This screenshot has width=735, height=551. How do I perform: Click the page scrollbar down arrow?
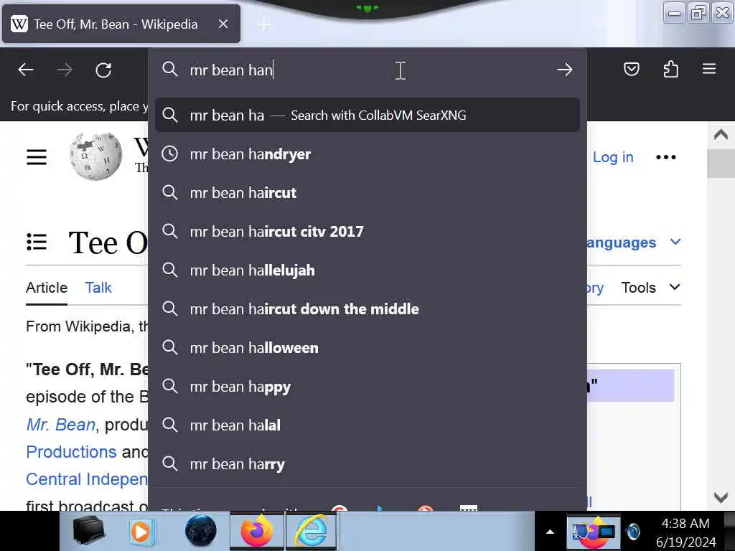point(721,497)
